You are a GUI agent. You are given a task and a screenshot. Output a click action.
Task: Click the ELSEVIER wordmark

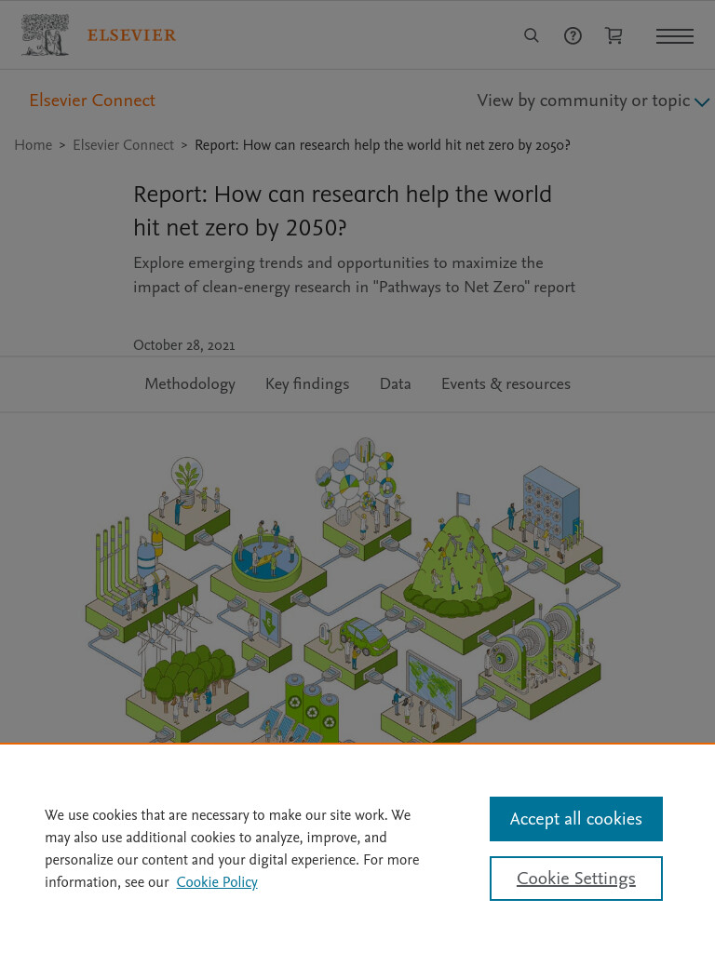[131, 35]
